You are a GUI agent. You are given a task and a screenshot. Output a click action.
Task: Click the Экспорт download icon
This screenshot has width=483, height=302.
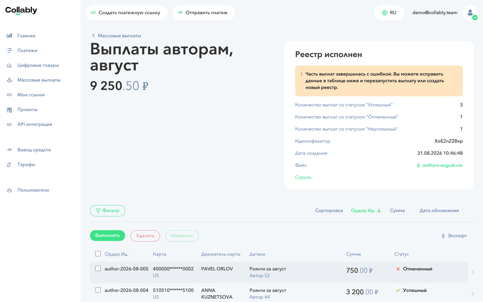pyautogui.click(x=443, y=235)
